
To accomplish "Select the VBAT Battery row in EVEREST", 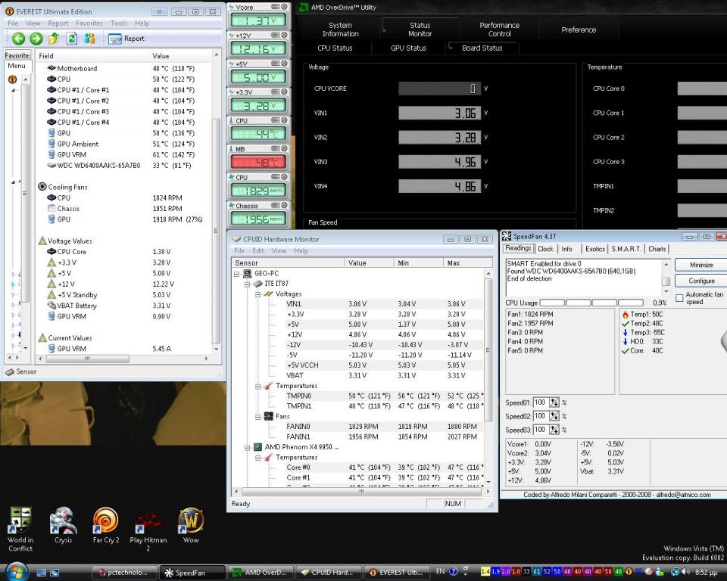I will click(124, 306).
